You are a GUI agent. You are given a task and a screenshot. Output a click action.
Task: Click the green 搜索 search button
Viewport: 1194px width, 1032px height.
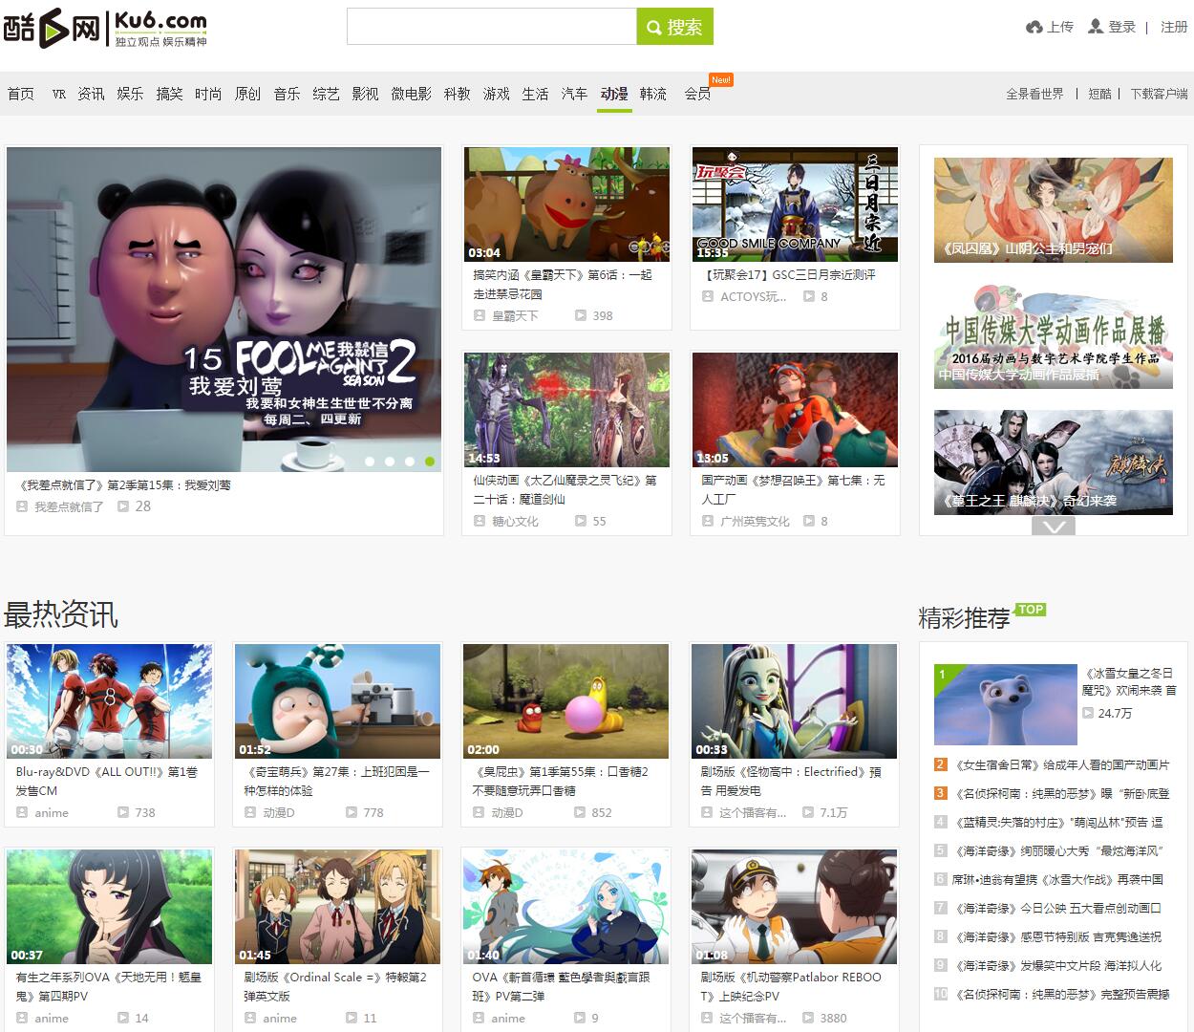point(674,27)
